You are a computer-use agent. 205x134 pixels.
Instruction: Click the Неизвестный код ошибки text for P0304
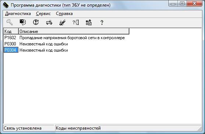[x=44, y=50]
